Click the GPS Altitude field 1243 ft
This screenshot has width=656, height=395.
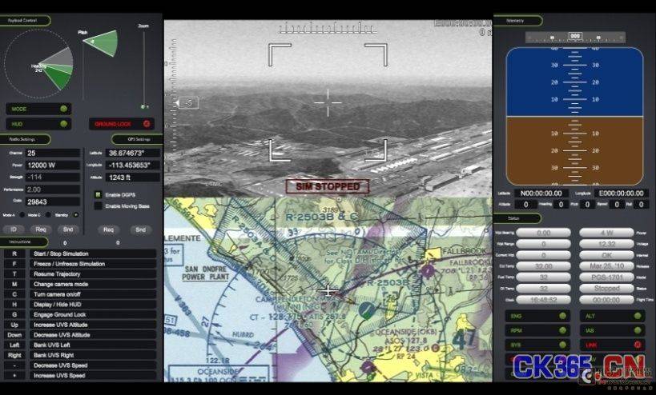pos(133,178)
